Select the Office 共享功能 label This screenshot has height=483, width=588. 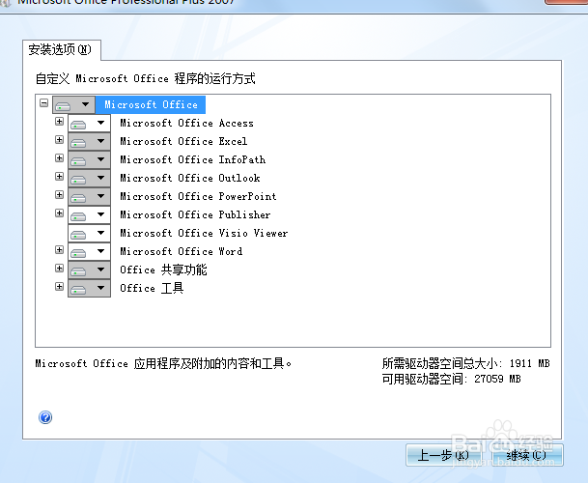163,270
